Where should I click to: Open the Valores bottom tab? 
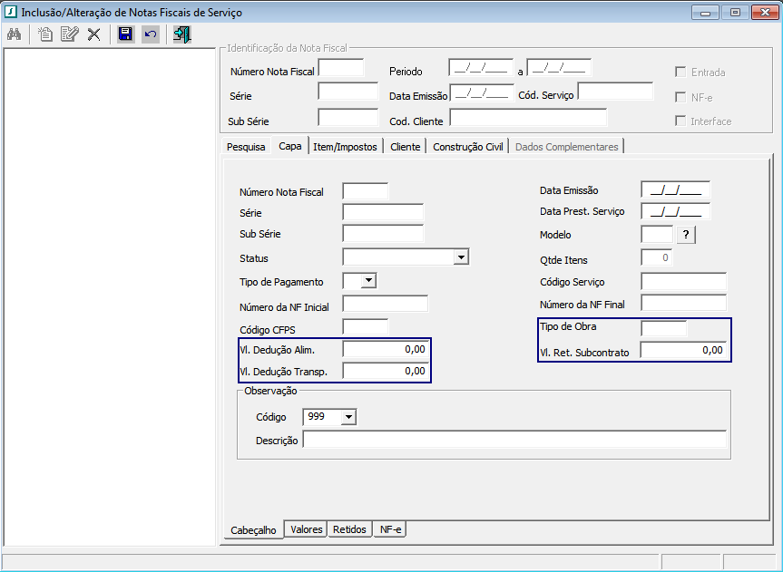pyautogui.click(x=307, y=529)
